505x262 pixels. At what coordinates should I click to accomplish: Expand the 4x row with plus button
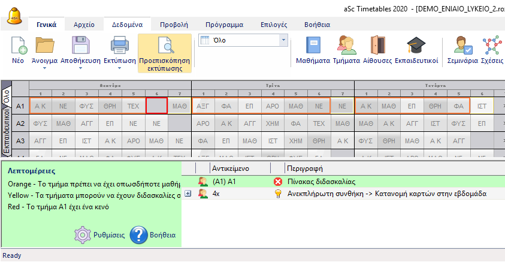(188, 194)
